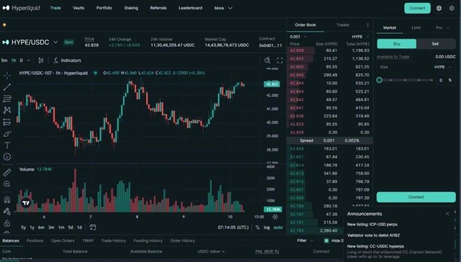Select the ruler measure tool
The height and width of the screenshot is (262, 461).
click(7, 173)
